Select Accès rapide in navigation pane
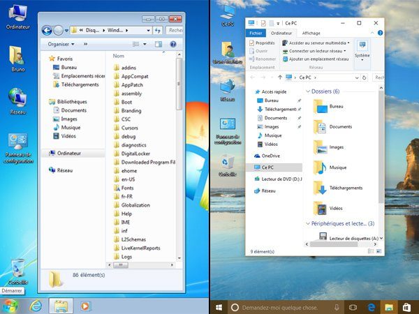Viewport: 419px width, 314px height. pos(271,91)
